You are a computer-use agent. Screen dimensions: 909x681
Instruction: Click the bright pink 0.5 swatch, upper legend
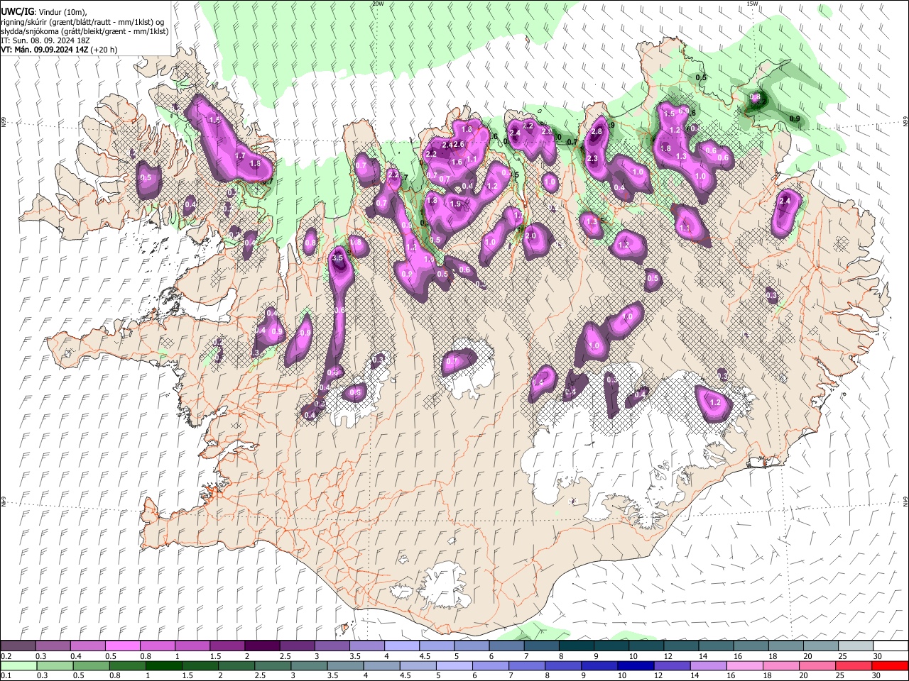point(122,646)
